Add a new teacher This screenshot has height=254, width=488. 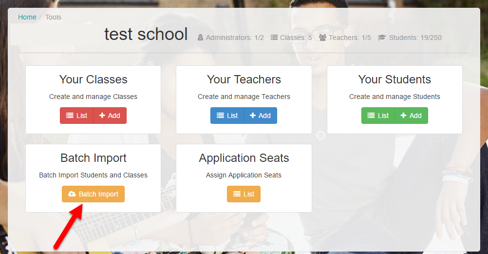[x=261, y=116]
